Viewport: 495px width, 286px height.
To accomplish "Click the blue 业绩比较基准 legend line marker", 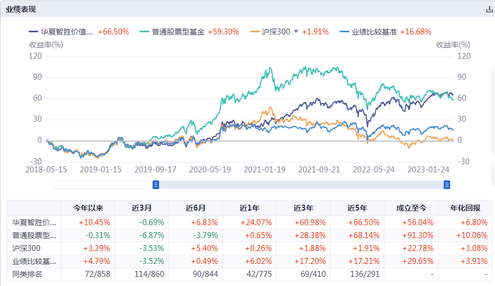I will click(x=345, y=32).
